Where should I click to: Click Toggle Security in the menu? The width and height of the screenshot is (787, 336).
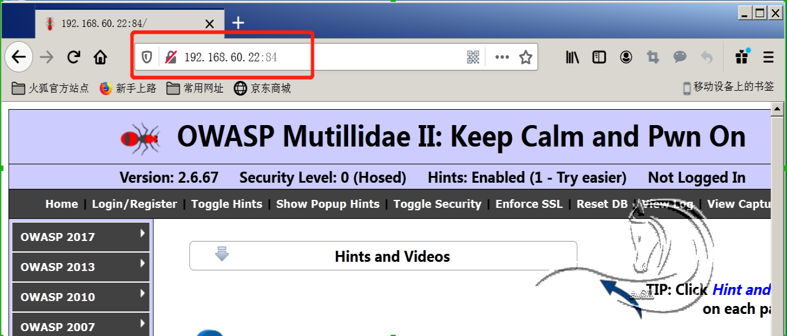click(x=438, y=204)
